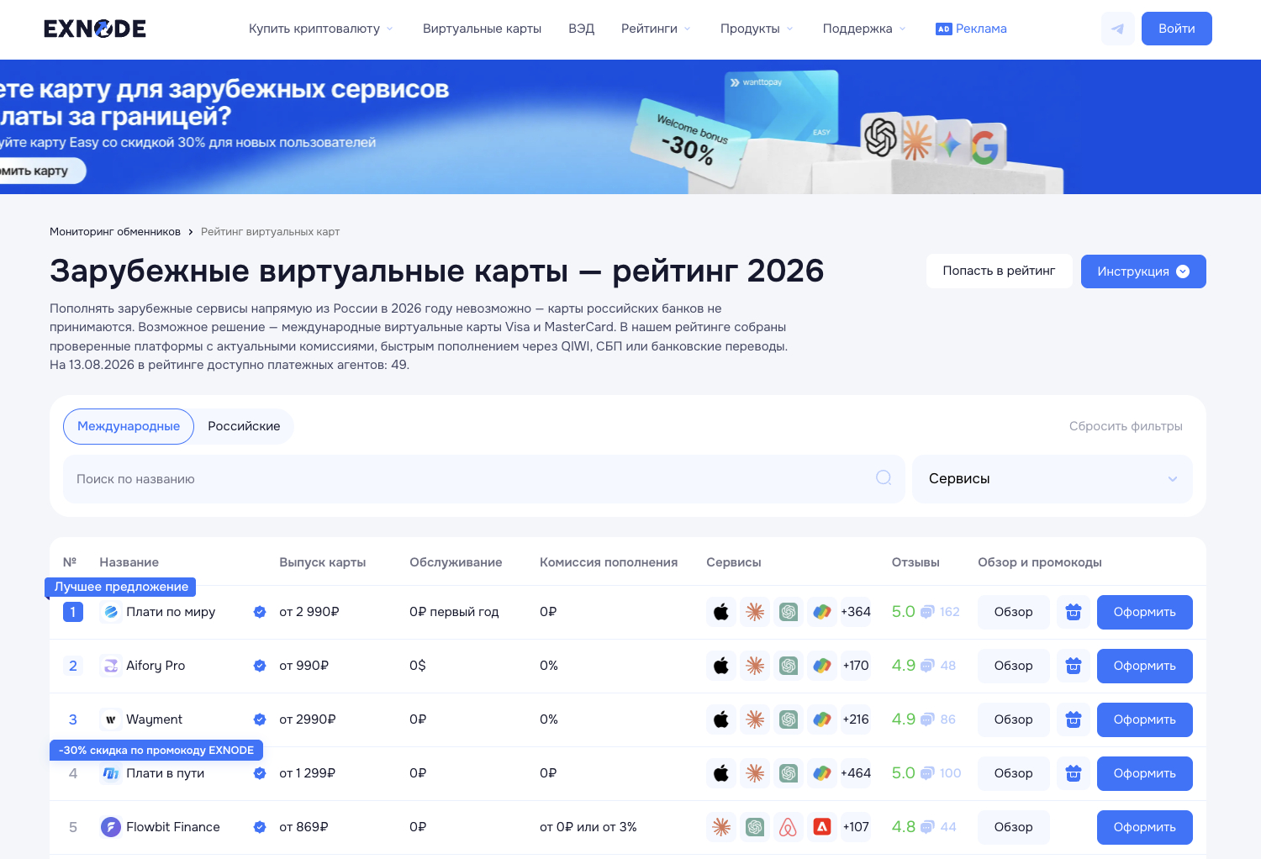This screenshot has height=859, width=1261.
Task: Click the Плати в пути name
Action: tap(166, 773)
